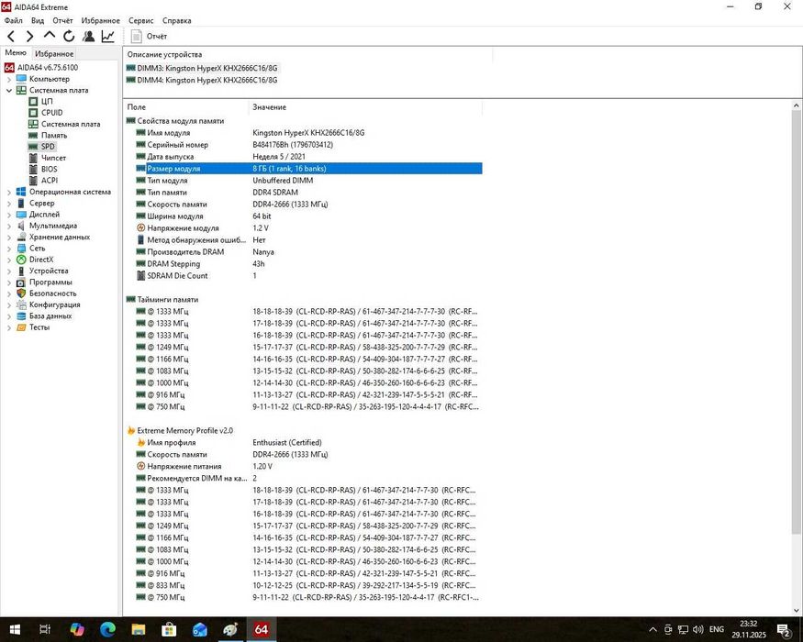The image size is (803, 642).
Task: Generate a report with Отчёт button
Action: coord(149,37)
